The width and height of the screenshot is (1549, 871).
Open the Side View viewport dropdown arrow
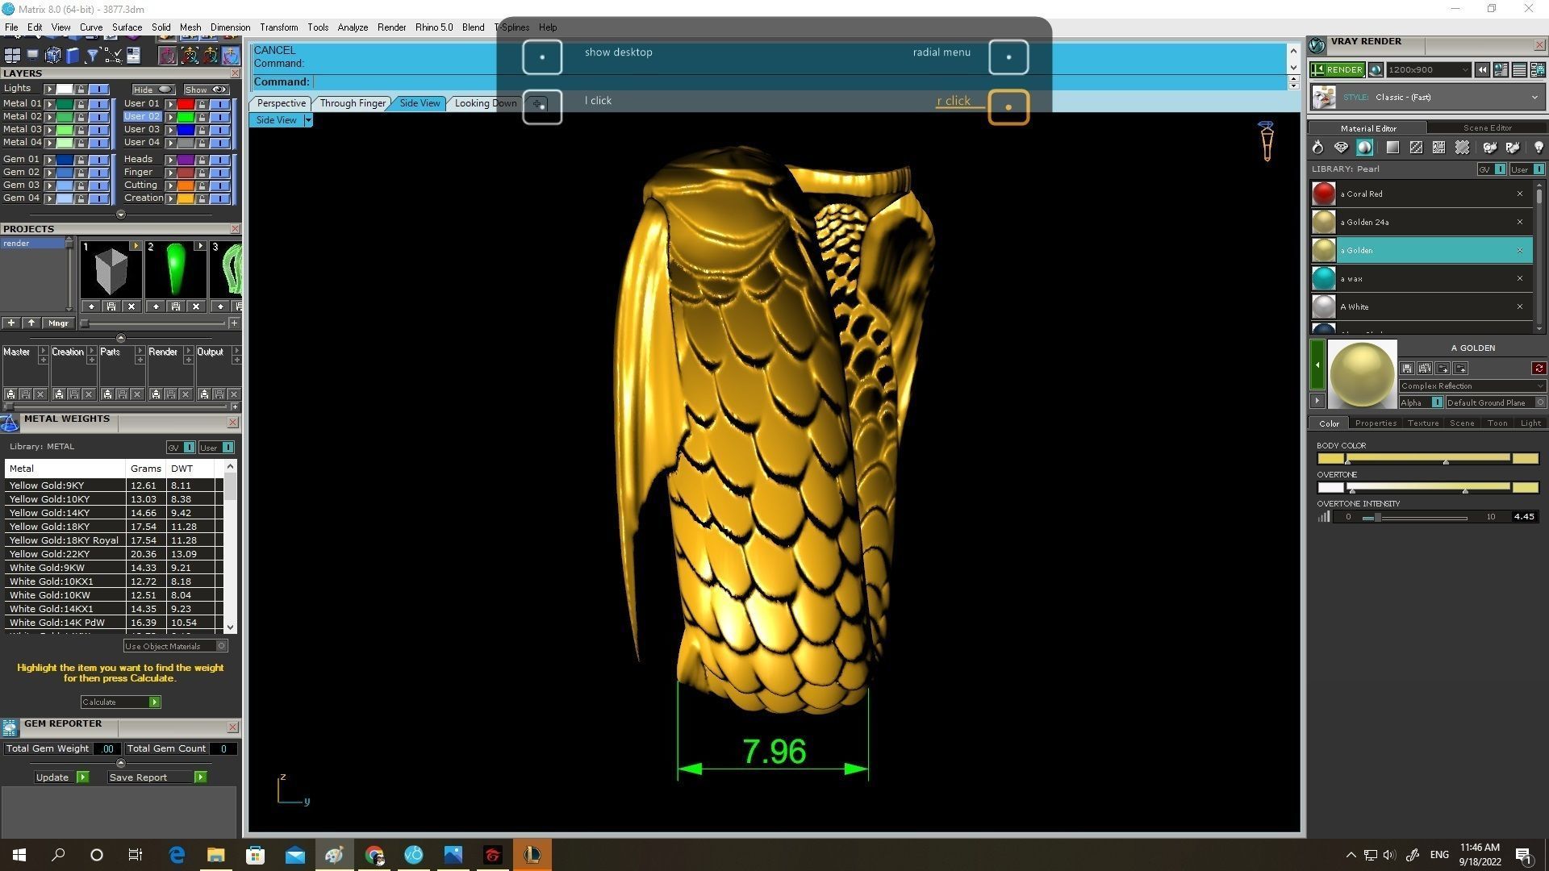click(307, 120)
